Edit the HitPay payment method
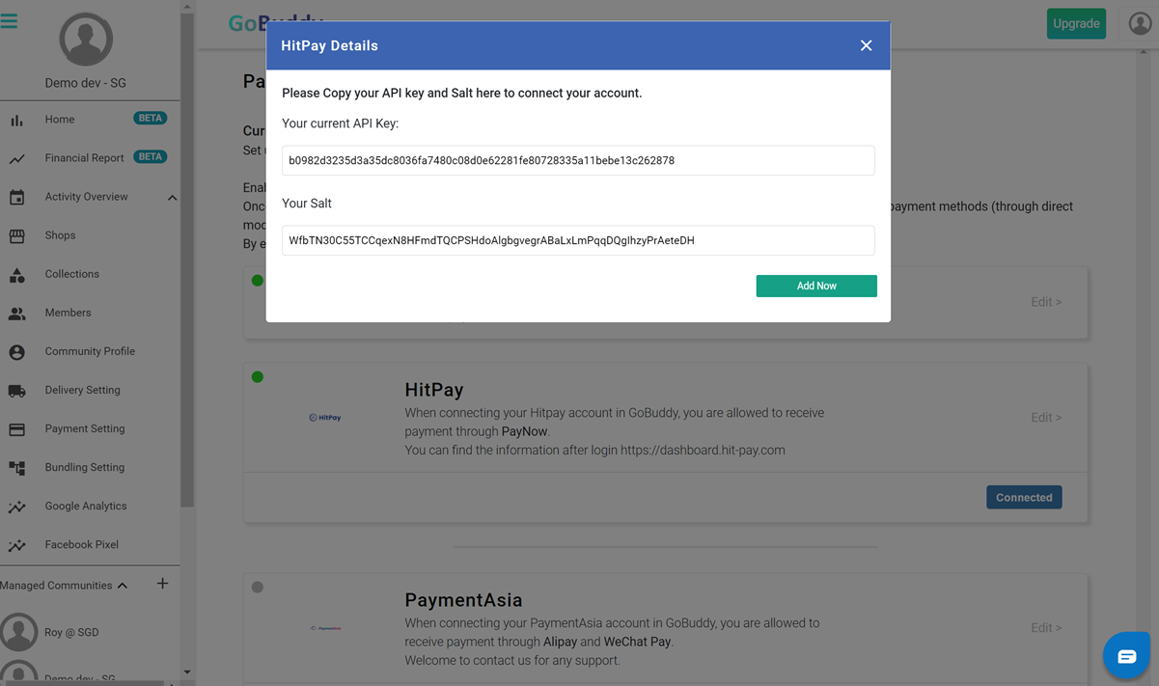1159x686 pixels. tap(1046, 418)
